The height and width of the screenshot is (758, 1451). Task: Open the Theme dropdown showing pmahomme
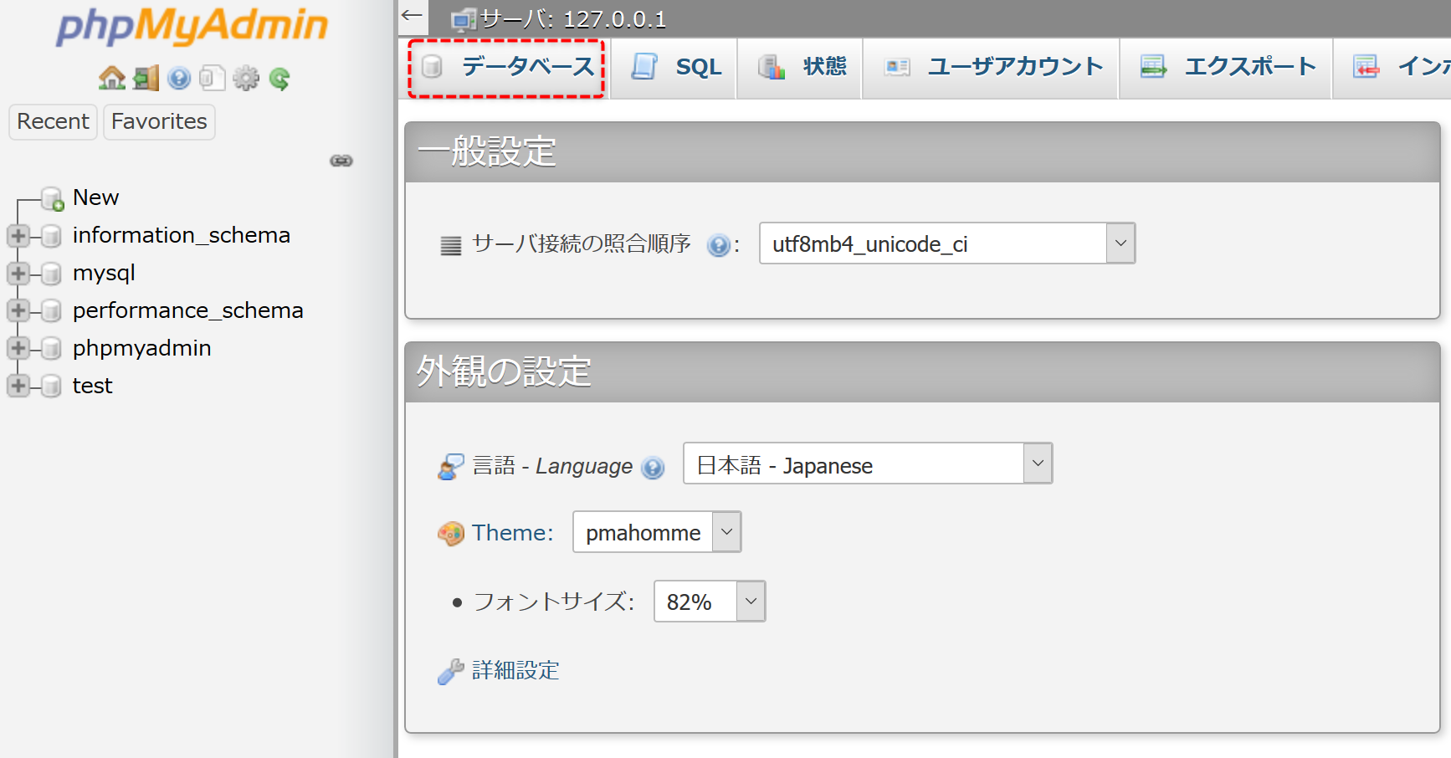(x=657, y=532)
